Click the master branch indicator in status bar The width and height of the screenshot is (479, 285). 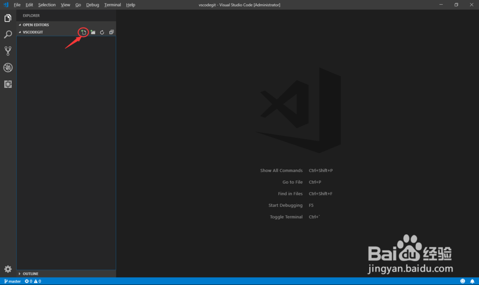(12, 281)
